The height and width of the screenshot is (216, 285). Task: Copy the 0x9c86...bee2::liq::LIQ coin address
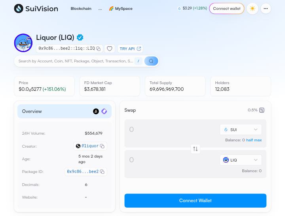(98, 49)
